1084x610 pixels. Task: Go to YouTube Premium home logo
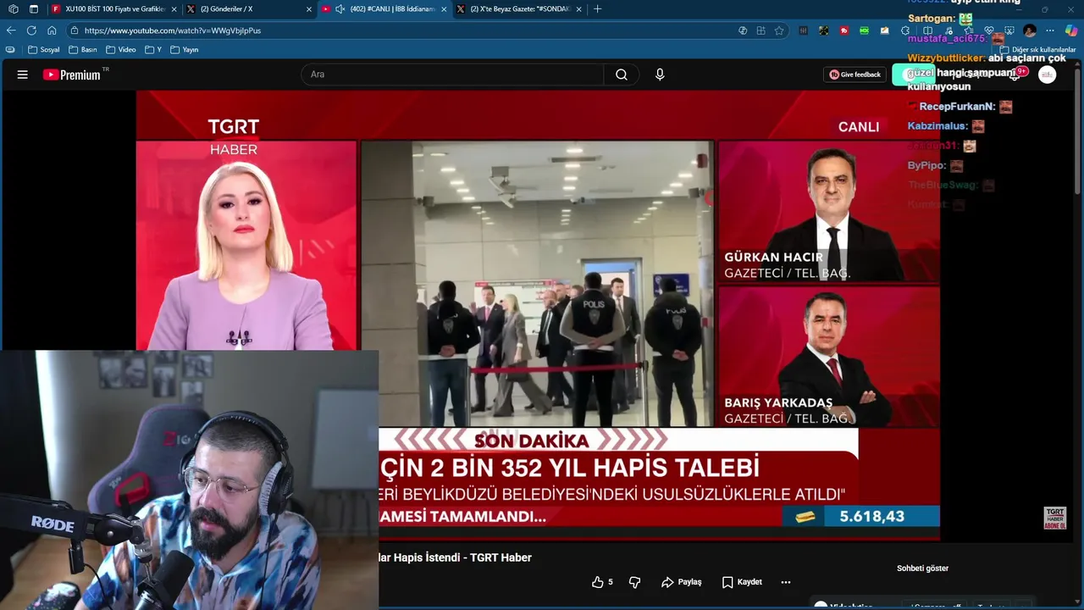[72, 75]
